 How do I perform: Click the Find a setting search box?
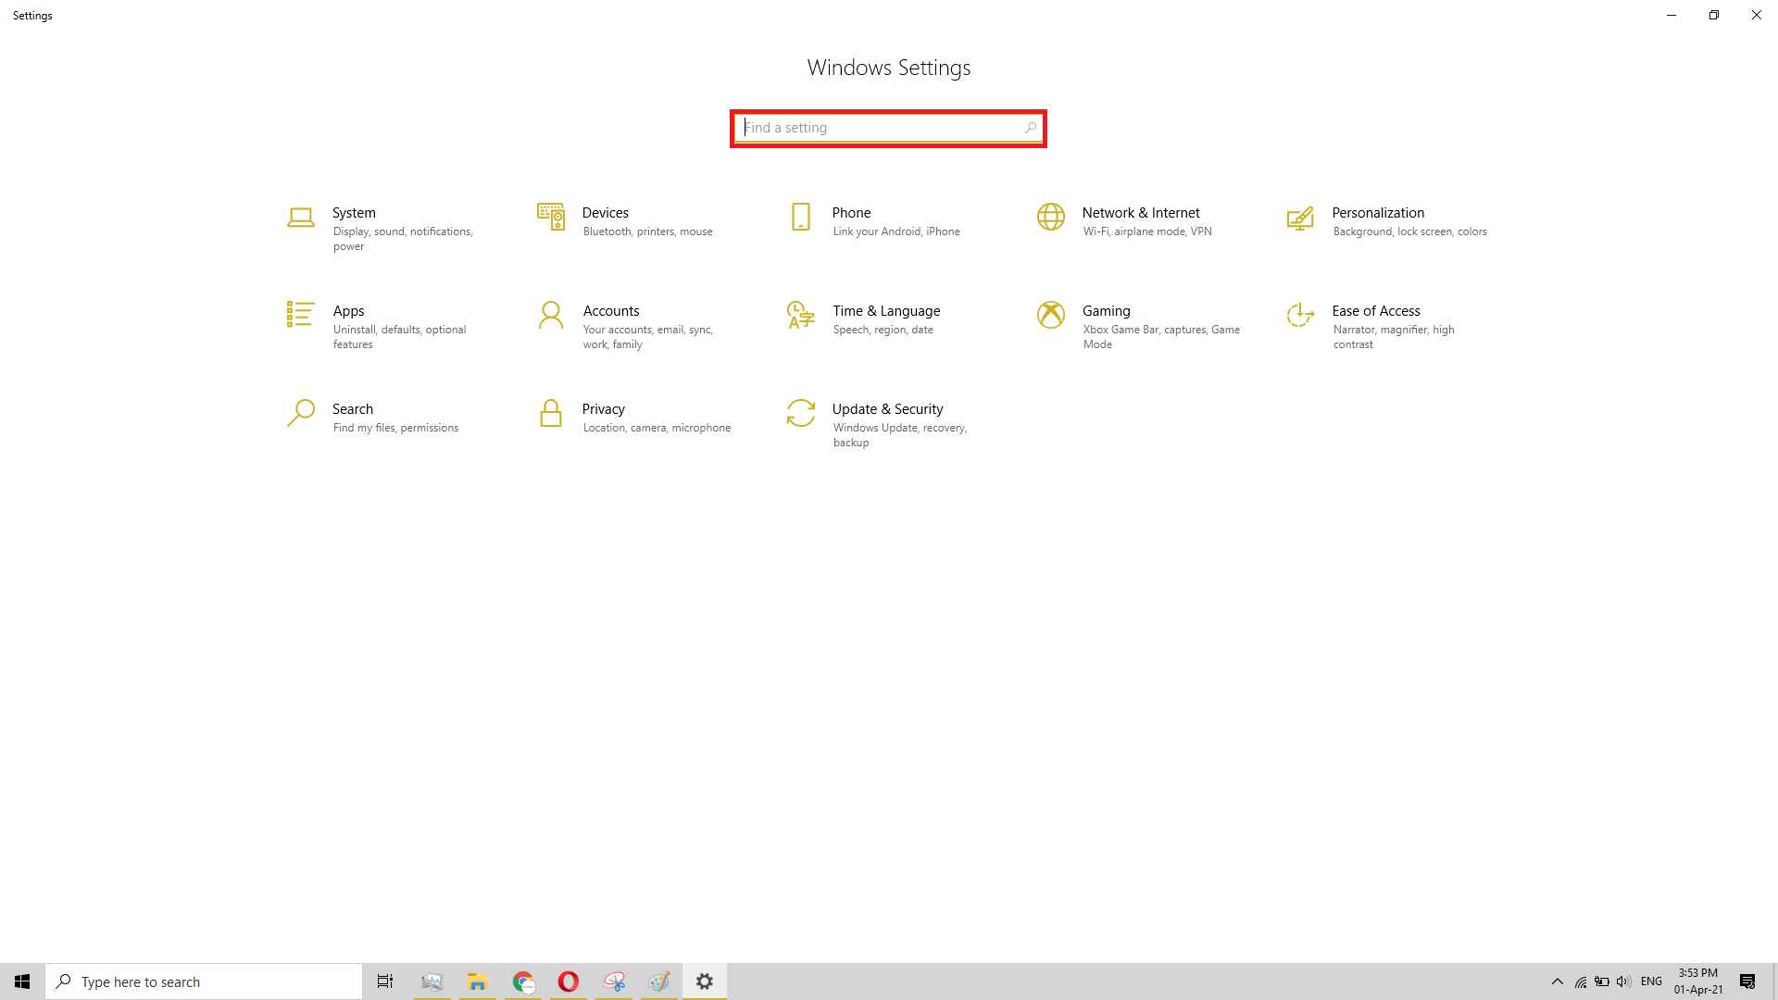[888, 128]
